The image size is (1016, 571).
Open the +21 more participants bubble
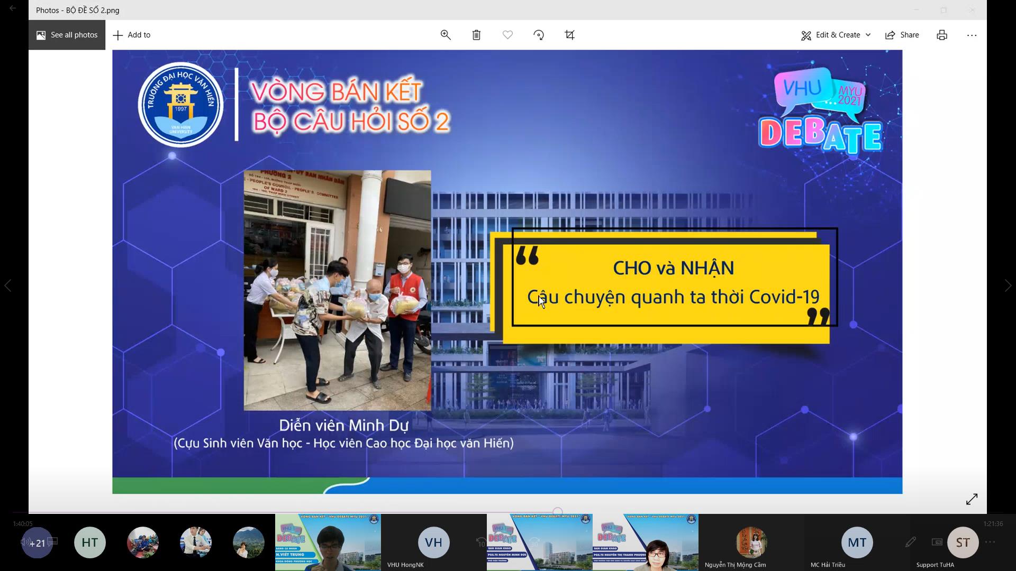37,543
